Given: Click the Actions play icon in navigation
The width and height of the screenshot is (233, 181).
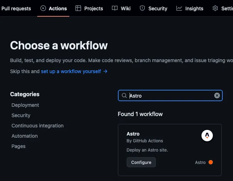Looking at the screenshot, I should pos(43,8).
